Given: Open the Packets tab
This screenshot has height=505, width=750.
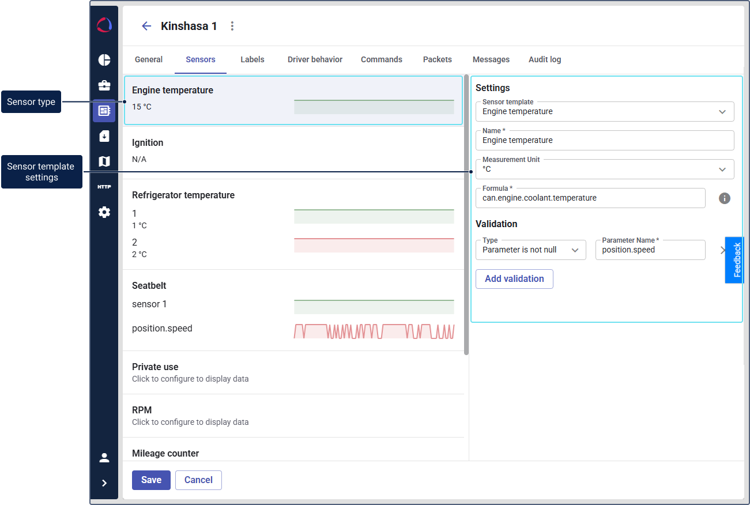Looking at the screenshot, I should [438, 59].
